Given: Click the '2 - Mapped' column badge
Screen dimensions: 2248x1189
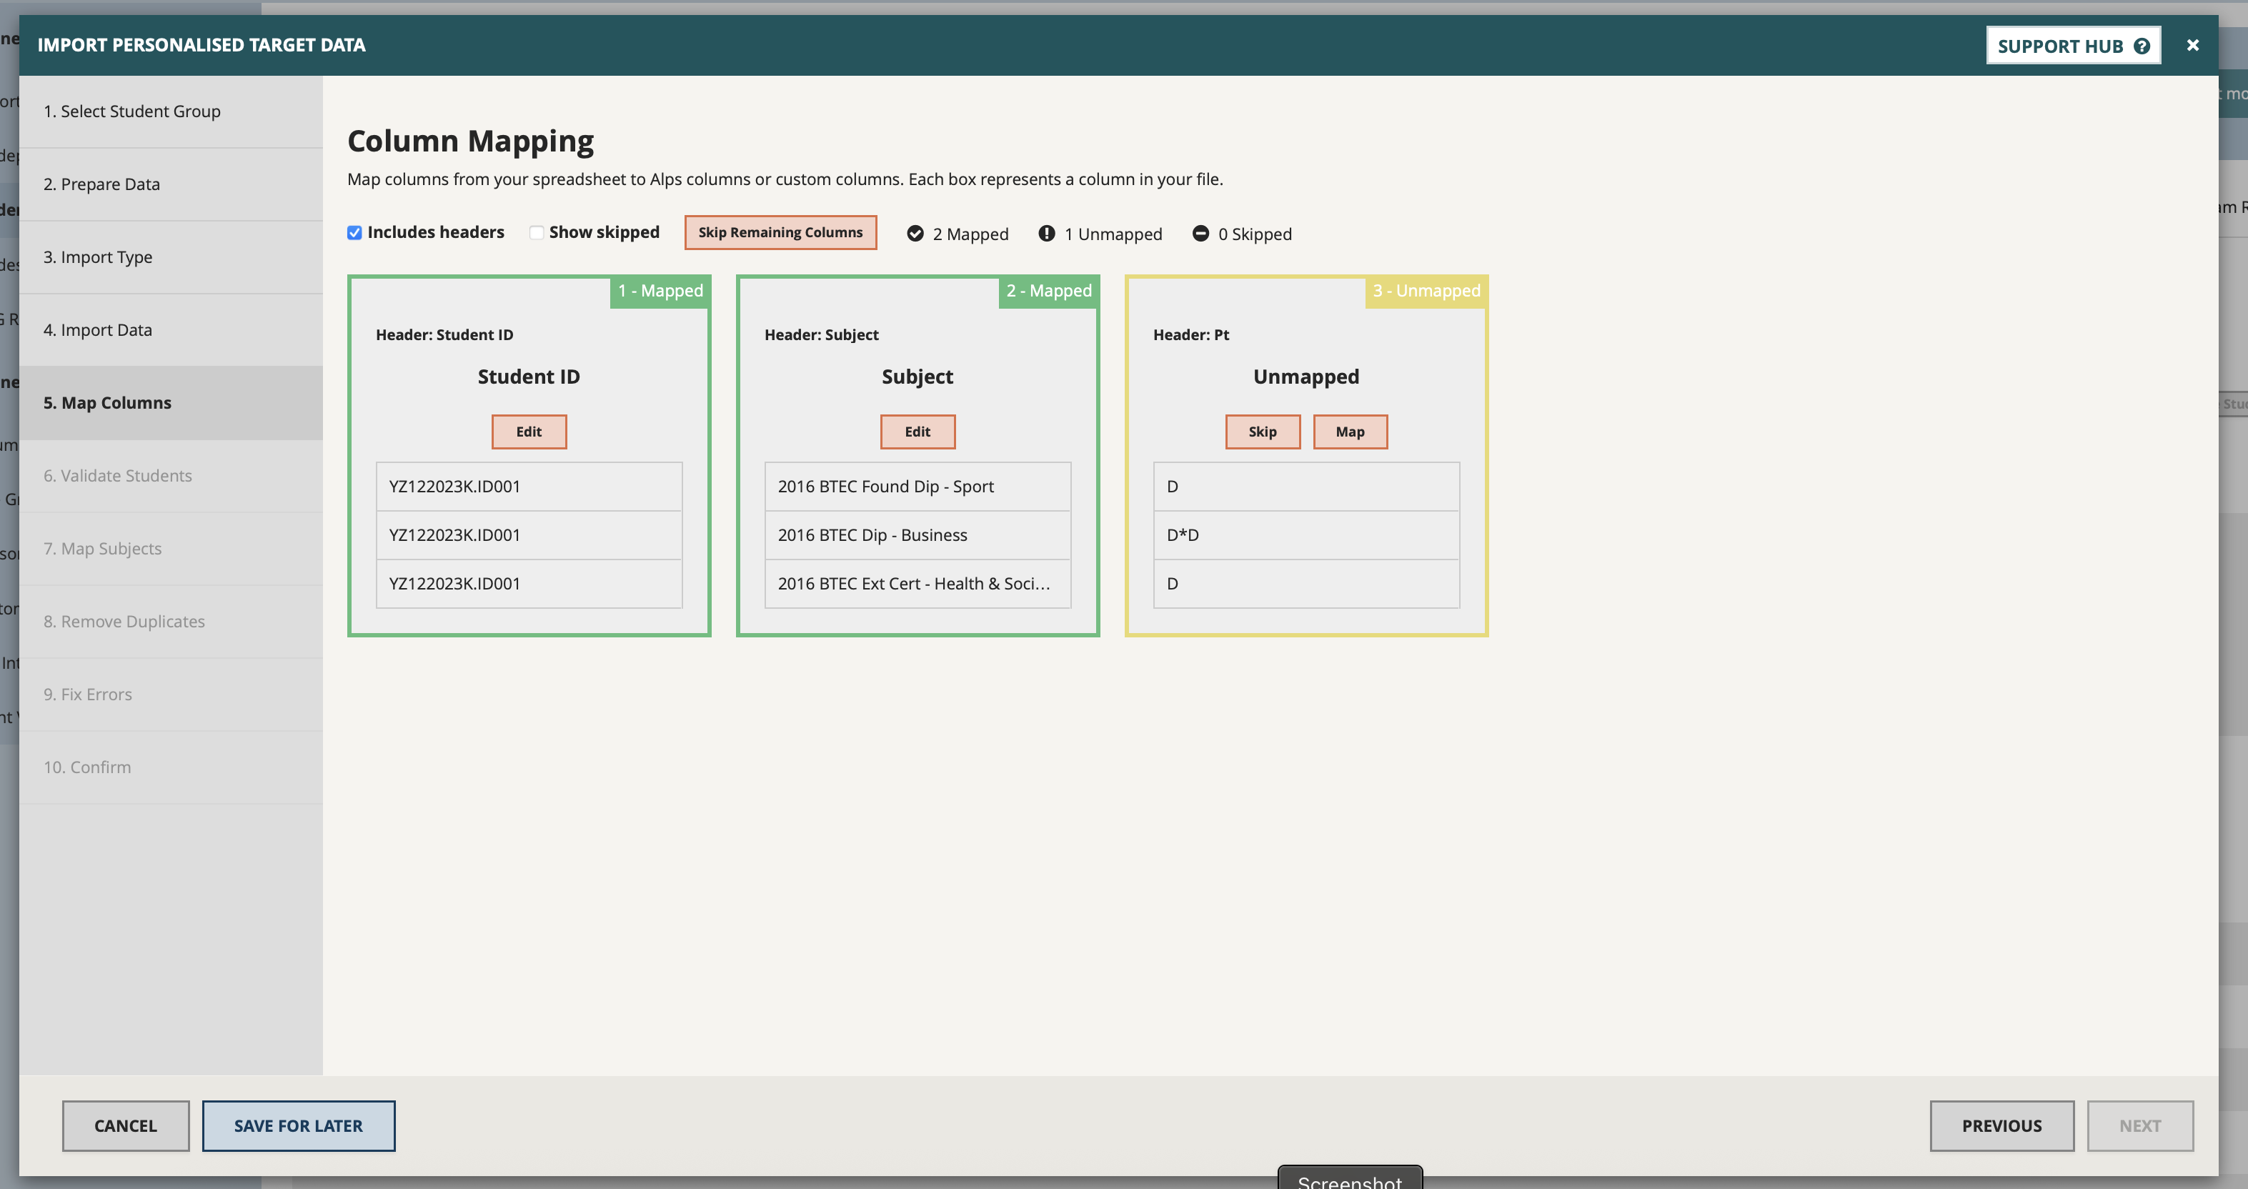Looking at the screenshot, I should tap(1049, 292).
